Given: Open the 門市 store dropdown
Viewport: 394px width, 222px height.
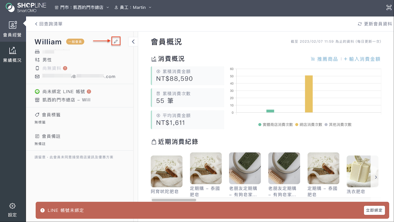Looking at the screenshot, I should click(82, 7).
